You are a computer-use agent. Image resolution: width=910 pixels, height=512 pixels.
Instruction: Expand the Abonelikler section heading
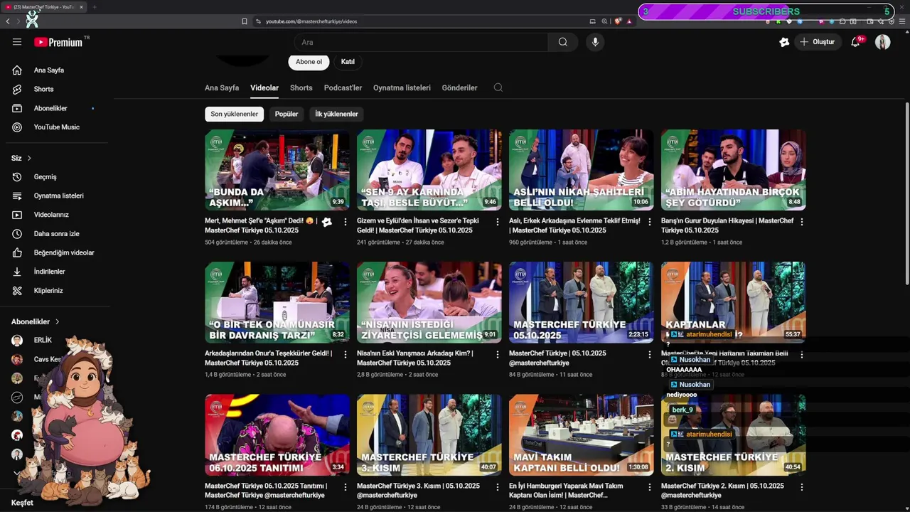click(36, 321)
